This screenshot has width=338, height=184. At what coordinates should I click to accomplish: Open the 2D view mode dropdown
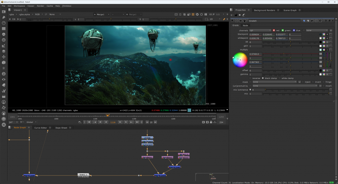215,19
